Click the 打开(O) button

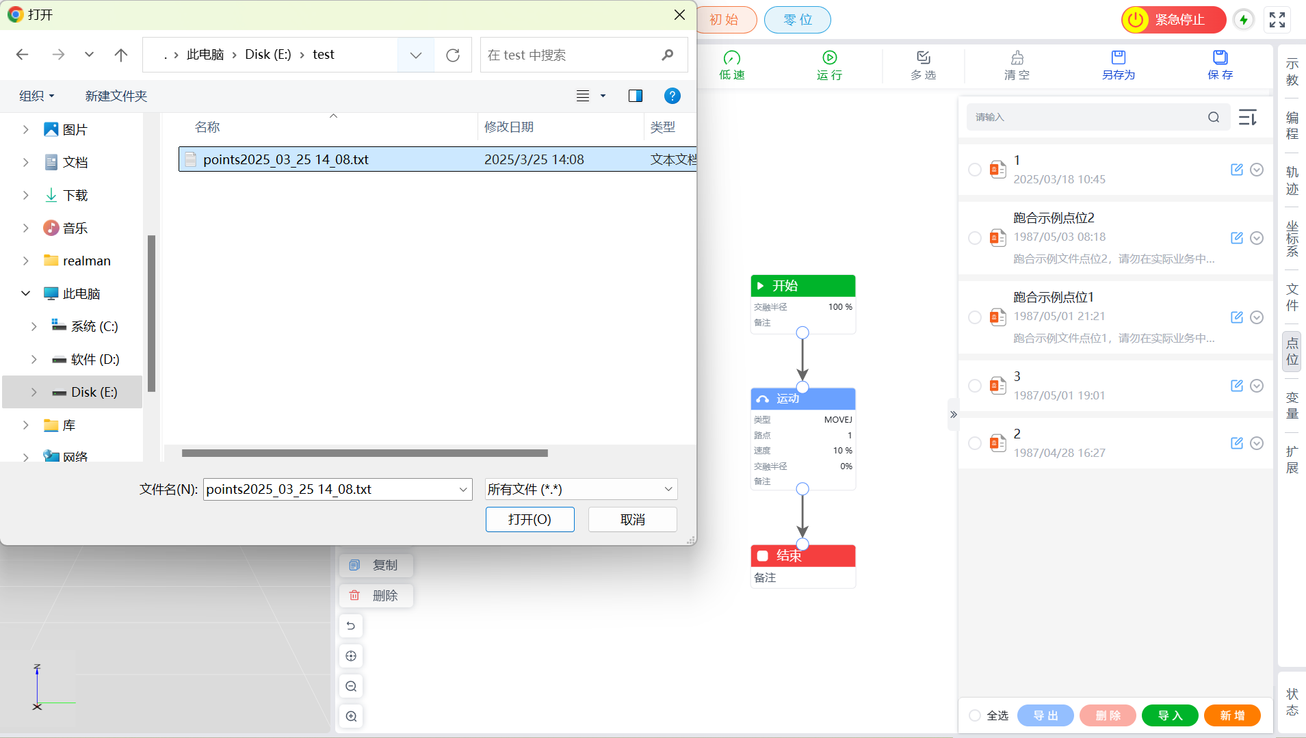pyautogui.click(x=530, y=520)
